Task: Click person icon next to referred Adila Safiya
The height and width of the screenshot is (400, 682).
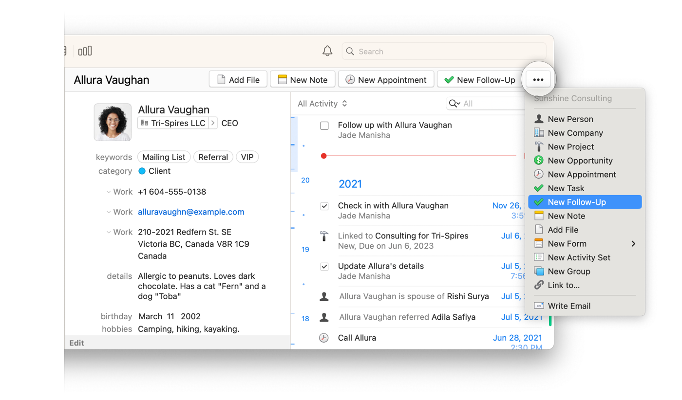Action: click(x=324, y=317)
